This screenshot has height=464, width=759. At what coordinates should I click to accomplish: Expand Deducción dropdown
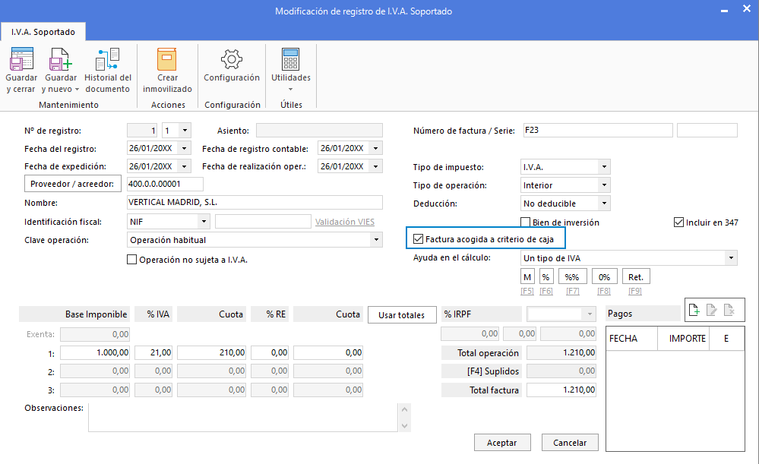(604, 204)
